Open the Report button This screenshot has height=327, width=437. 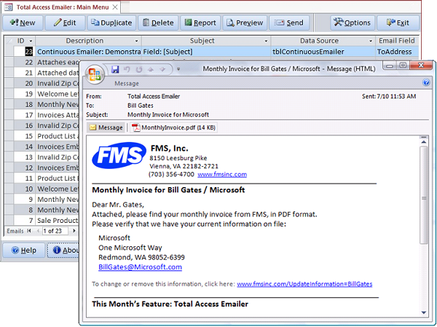pos(200,23)
